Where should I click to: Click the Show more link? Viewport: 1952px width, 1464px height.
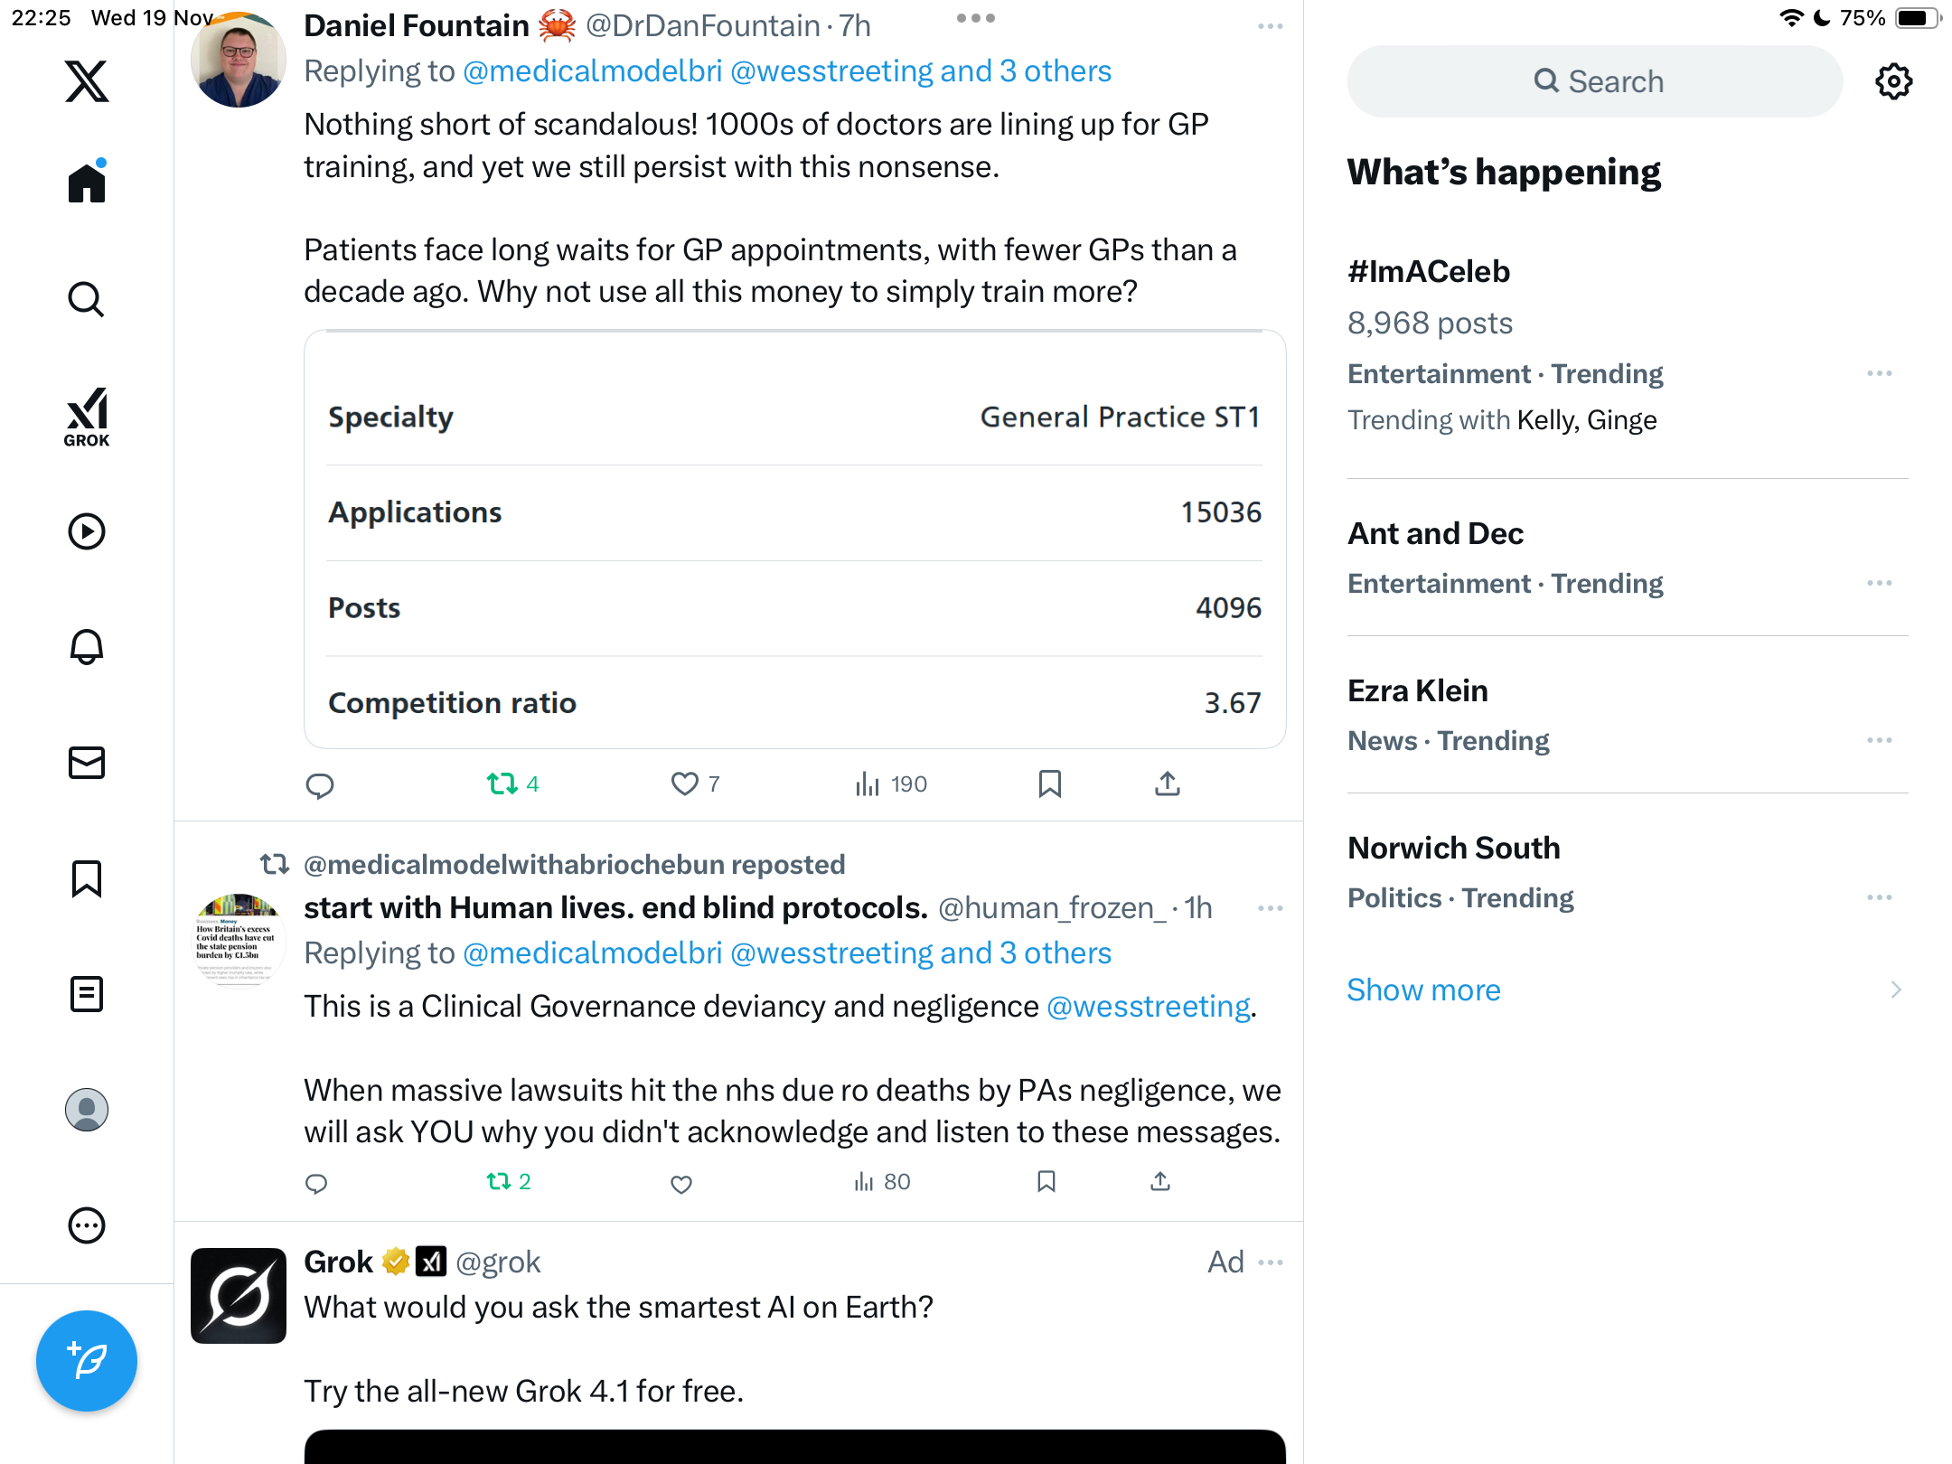click(x=1423, y=990)
